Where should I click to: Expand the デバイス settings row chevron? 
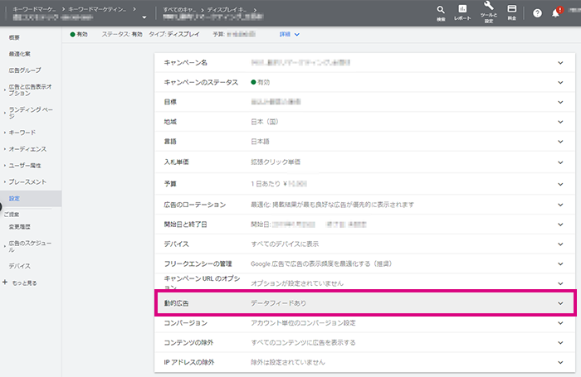[560, 244]
